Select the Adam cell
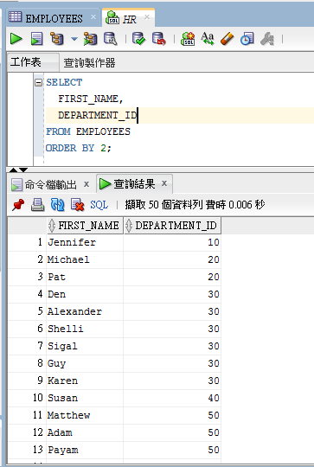The height and width of the screenshot is (467, 314). (x=85, y=432)
